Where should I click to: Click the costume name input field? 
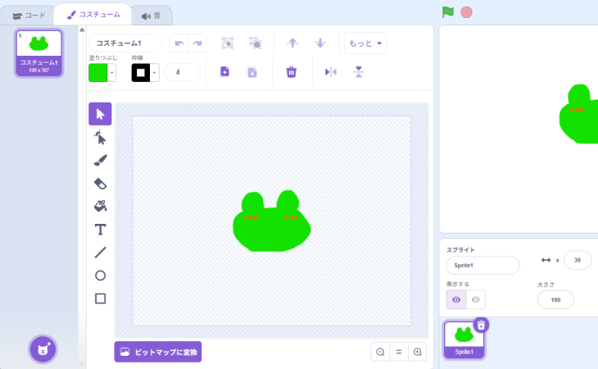[125, 43]
